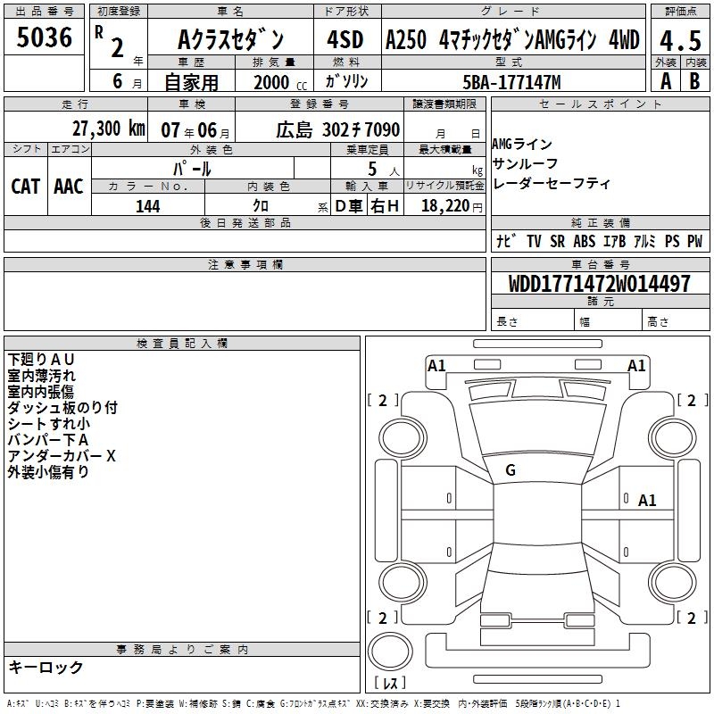Image resolution: width=714 pixels, height=714 pixels.
Task: Click the top-left [2] tire marking
Action: [383, 401]
